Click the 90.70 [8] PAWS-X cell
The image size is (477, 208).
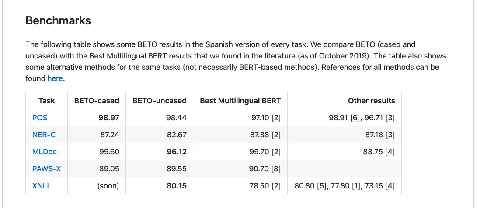pos(240,169)
